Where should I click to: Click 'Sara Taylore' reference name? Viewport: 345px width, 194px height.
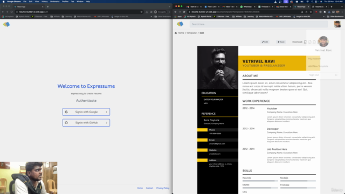[x=211, y=120]
